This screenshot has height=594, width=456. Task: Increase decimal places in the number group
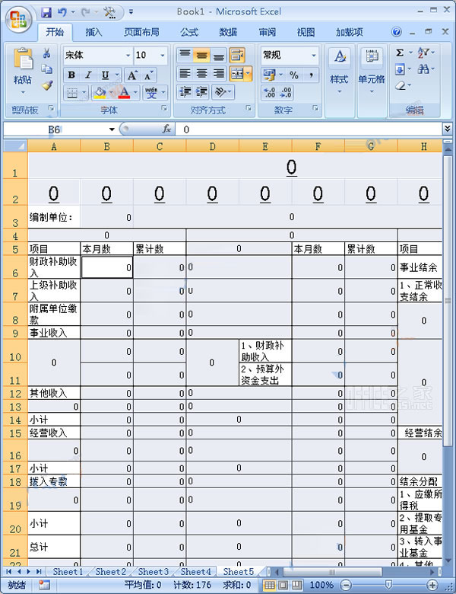pos(269,93)
